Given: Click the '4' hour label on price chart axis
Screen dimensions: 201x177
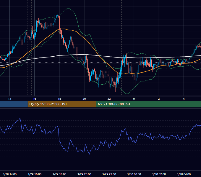Looking at the screenshot, I should coord(184,99).
